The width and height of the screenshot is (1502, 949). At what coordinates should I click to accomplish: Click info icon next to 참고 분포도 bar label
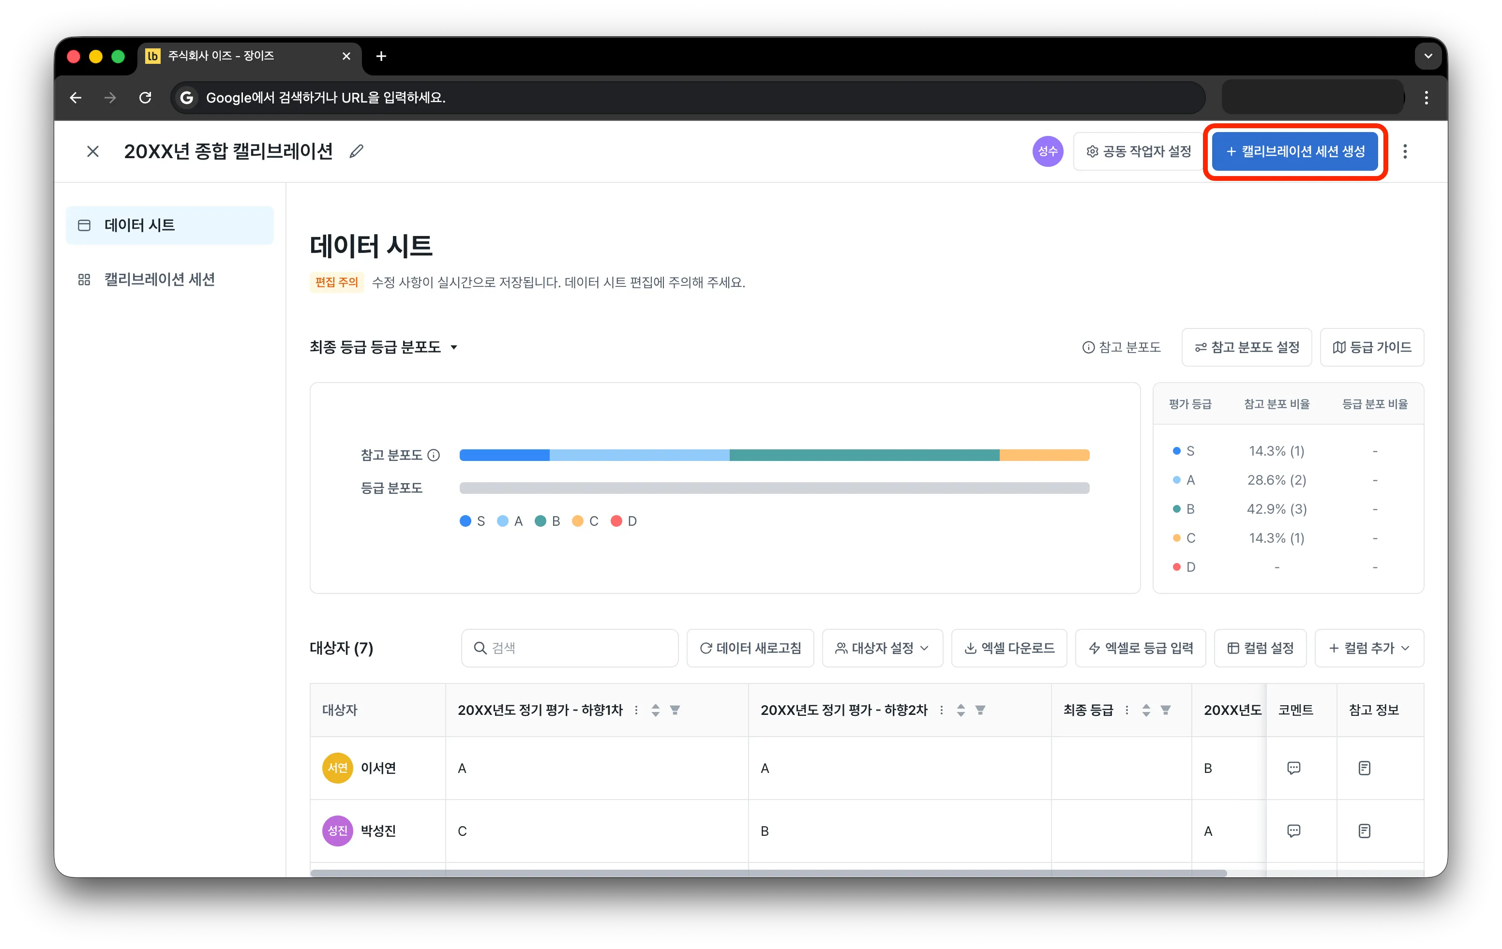(434, 455)
